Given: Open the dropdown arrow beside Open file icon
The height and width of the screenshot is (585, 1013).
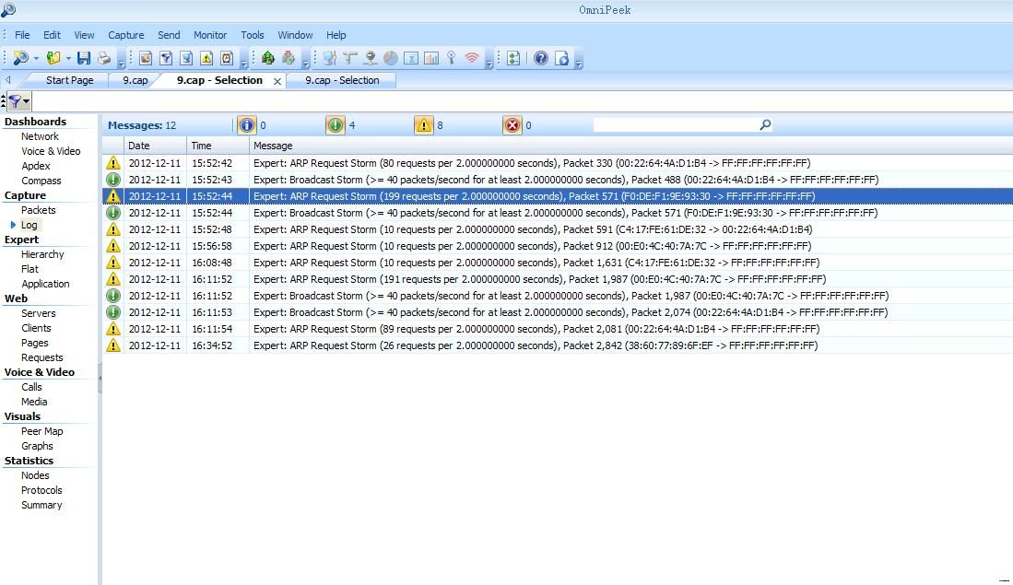Looking at the screenshot, I should (x=68, y=59).
